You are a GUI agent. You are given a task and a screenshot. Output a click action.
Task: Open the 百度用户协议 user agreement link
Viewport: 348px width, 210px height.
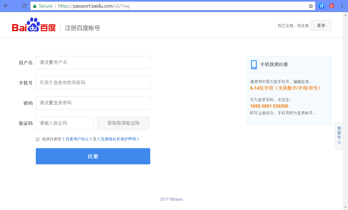coord(77,139)
